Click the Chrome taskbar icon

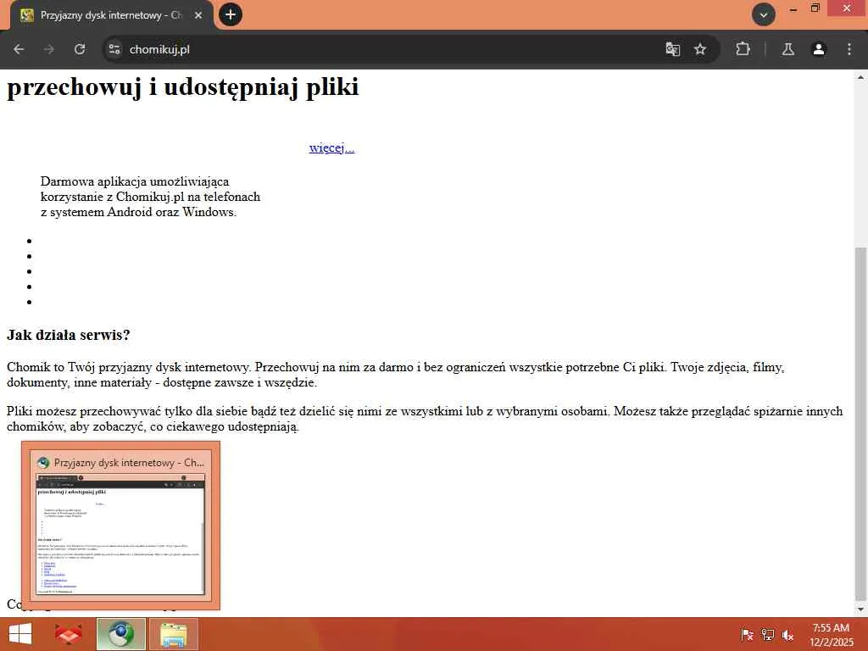pos(121,634)
